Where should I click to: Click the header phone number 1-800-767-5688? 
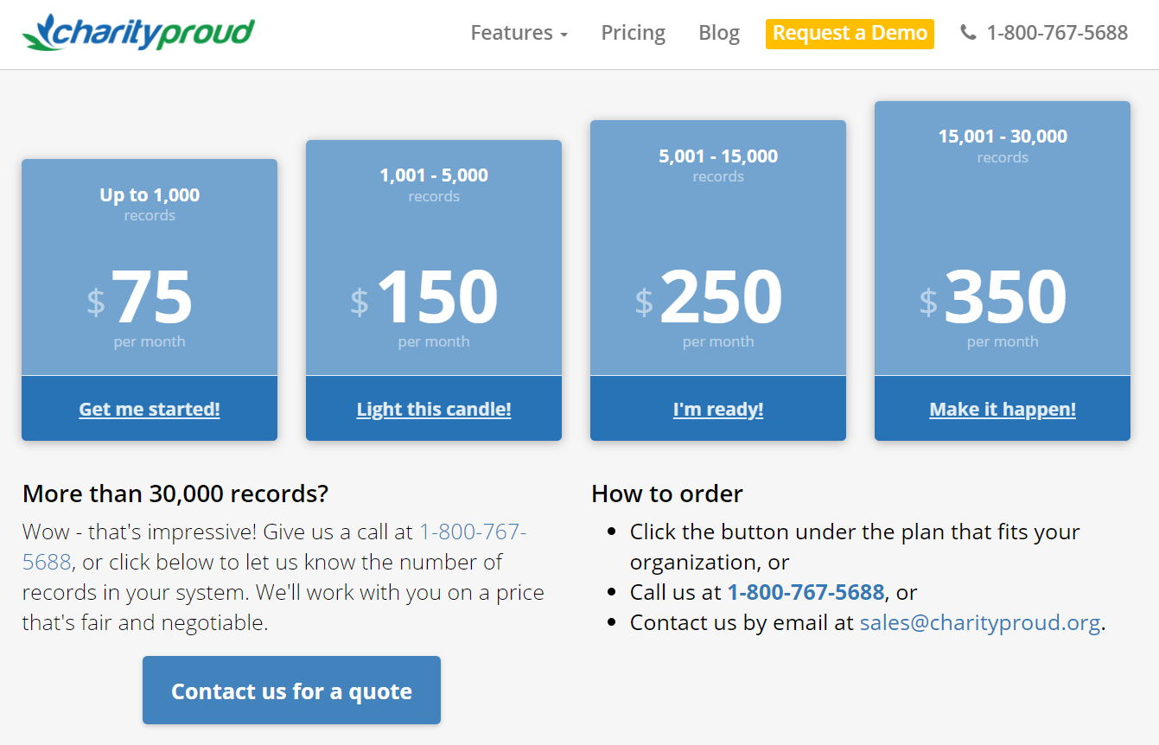1056,33
